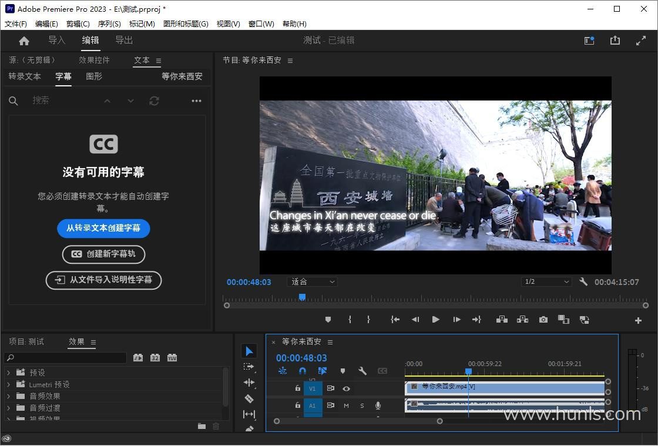
Task: Go to Out point
Action: tap(476, 320)
